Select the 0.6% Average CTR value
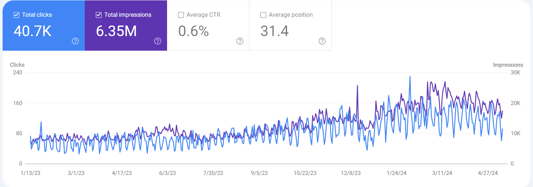Viewport: 533px width, 187px height. pos(193,31)
